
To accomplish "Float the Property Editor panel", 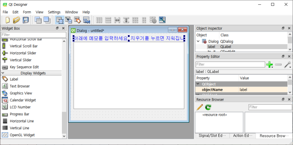I will pyautogui.click(x=283, y=56).
